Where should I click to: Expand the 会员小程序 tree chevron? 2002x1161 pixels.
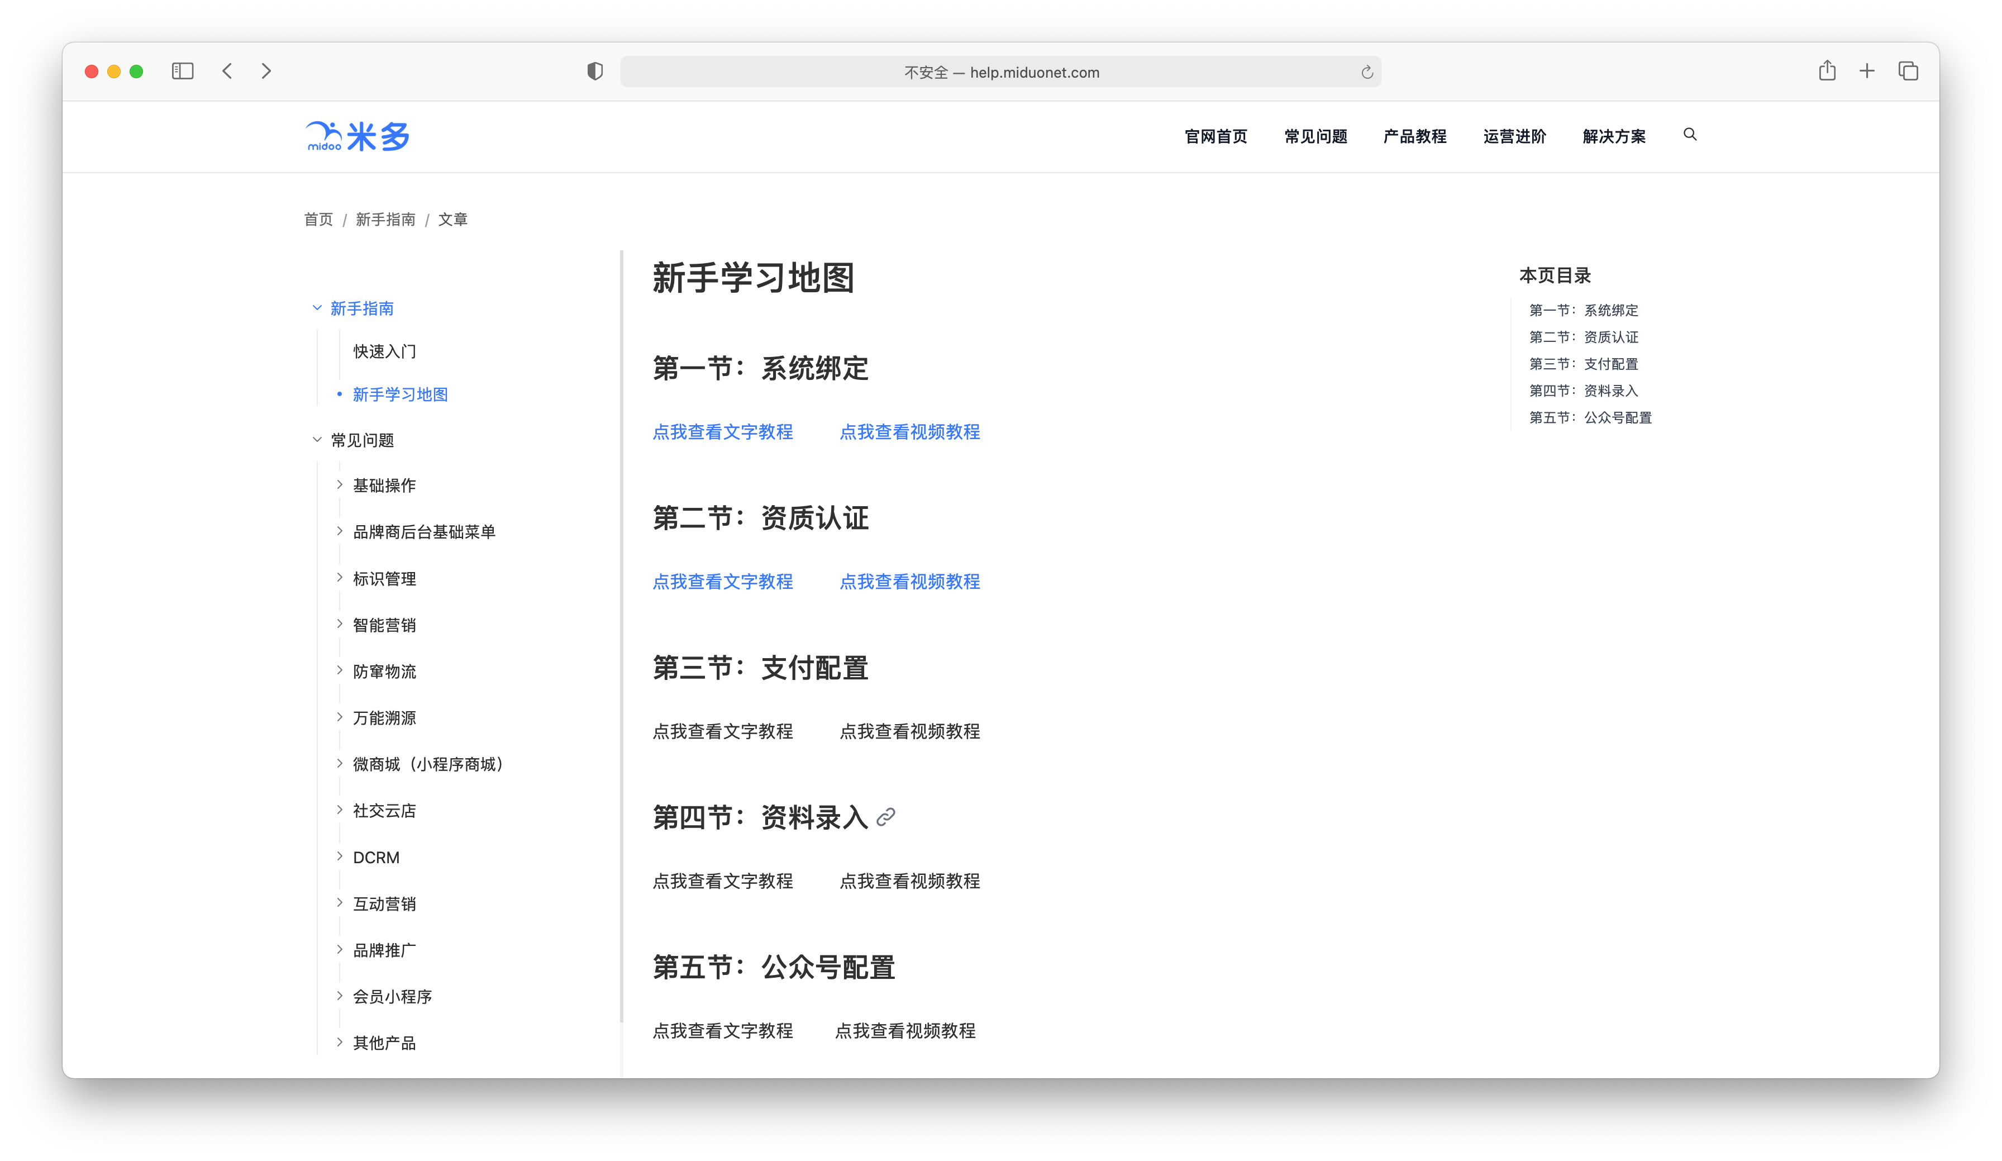click(339, 996)
